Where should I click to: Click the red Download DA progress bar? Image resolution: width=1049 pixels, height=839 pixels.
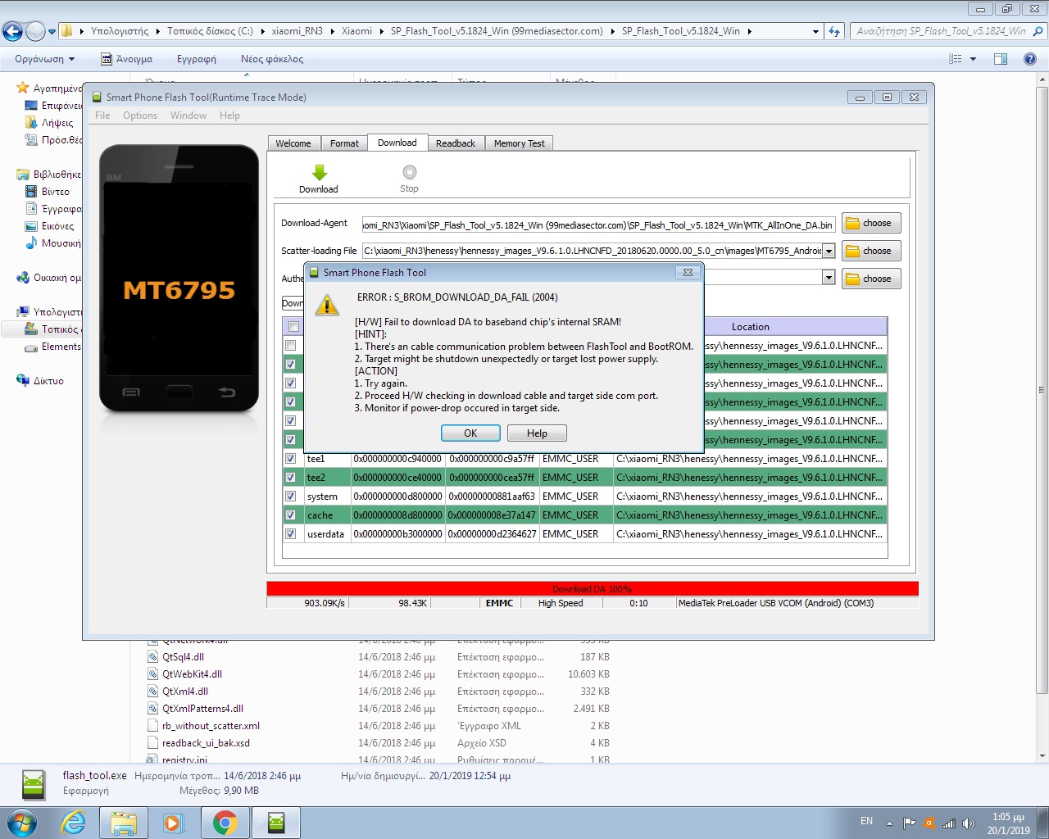[592, 588]
